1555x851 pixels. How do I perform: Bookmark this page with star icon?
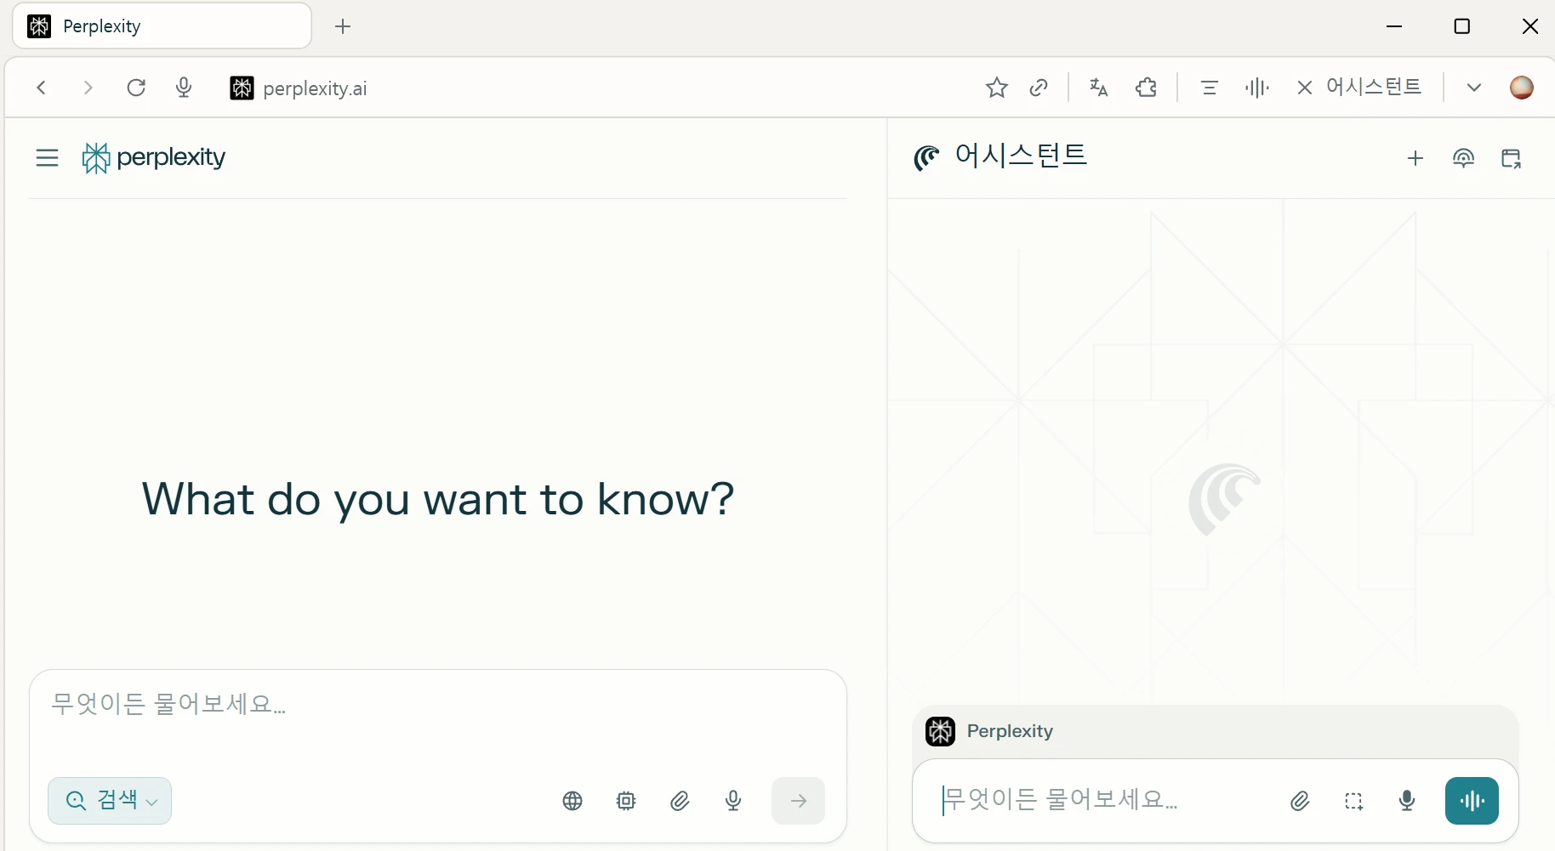[996, 88]
